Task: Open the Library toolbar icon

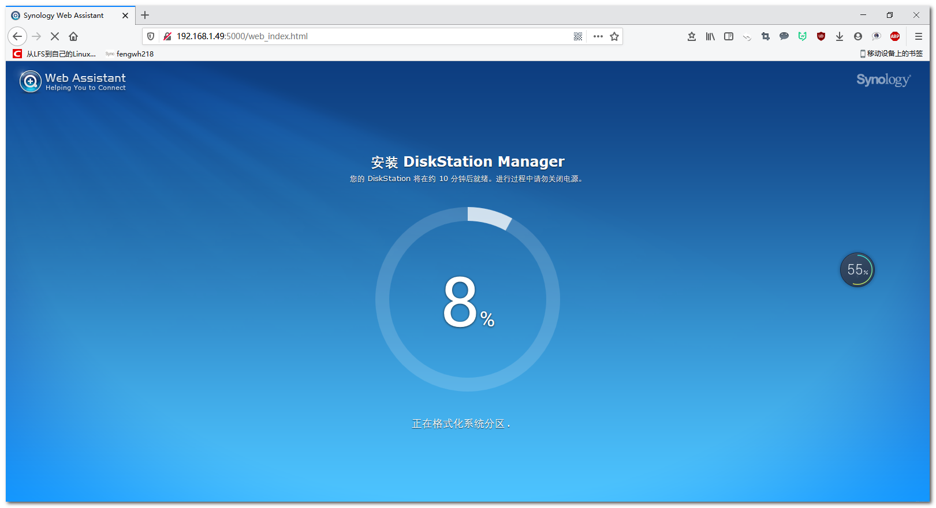Action: tap(710, 36)
